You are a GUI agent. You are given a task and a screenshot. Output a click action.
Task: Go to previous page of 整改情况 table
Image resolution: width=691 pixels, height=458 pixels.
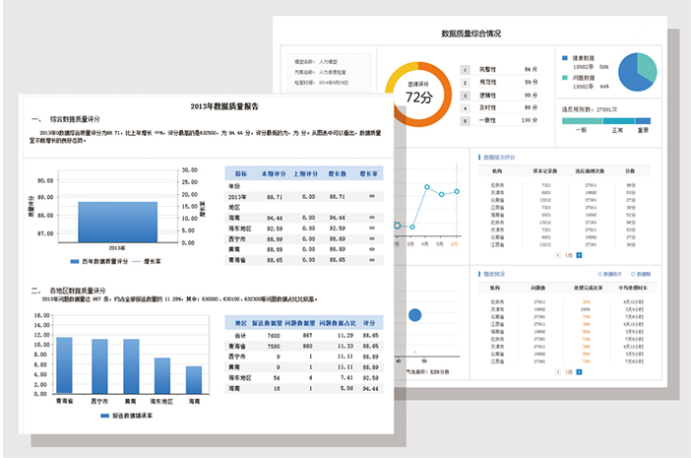(558, 372)
